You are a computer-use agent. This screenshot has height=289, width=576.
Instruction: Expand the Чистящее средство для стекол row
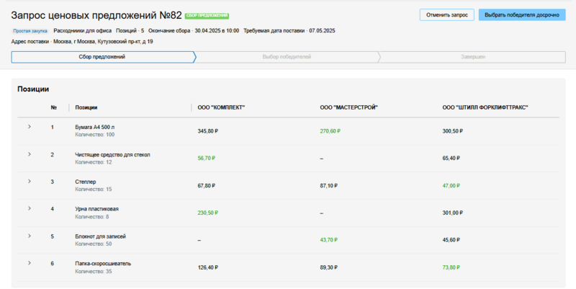[x=30, y=154]
